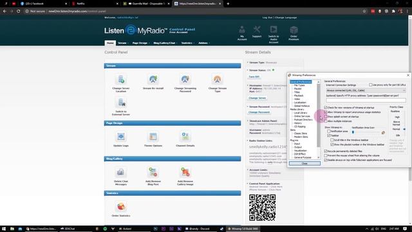Open the Windows Start menu
The width and height of the screenshot is (412, 232).
click(4, 229)
